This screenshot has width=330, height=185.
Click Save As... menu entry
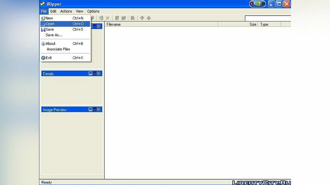pos(54,35)
